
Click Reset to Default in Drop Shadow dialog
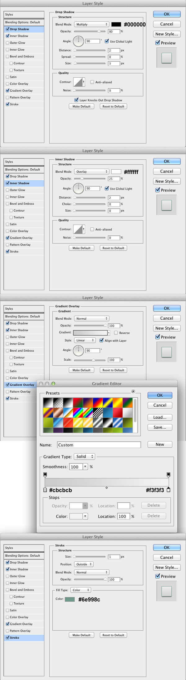coord(113,106)
